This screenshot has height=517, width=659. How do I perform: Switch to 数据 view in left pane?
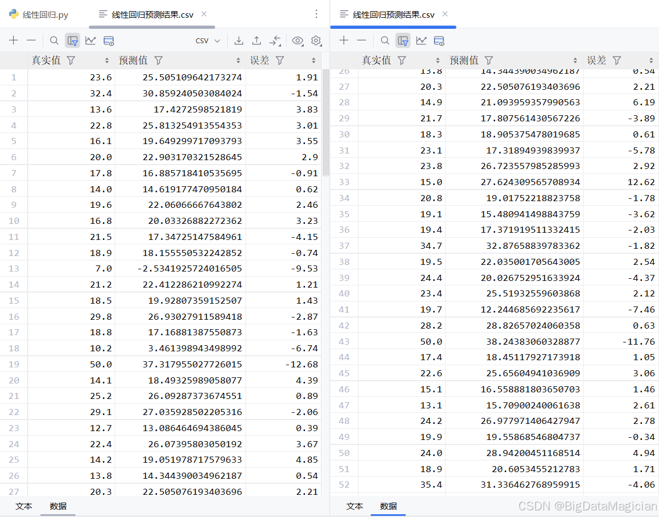coord(58,506)
